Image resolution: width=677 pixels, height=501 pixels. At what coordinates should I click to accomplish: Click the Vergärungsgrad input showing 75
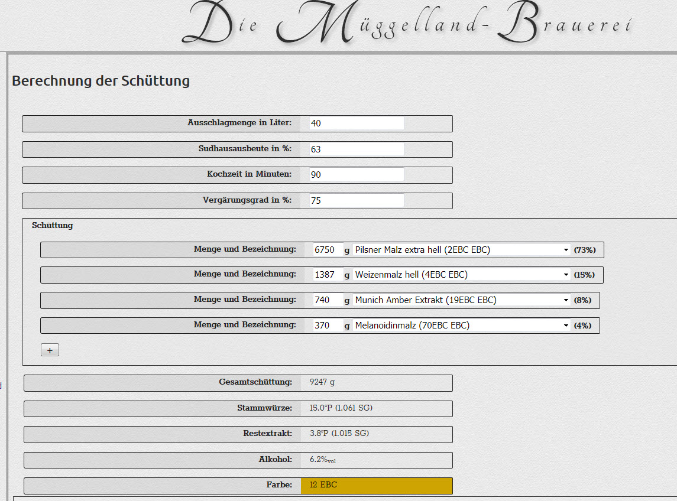(356, 200)
